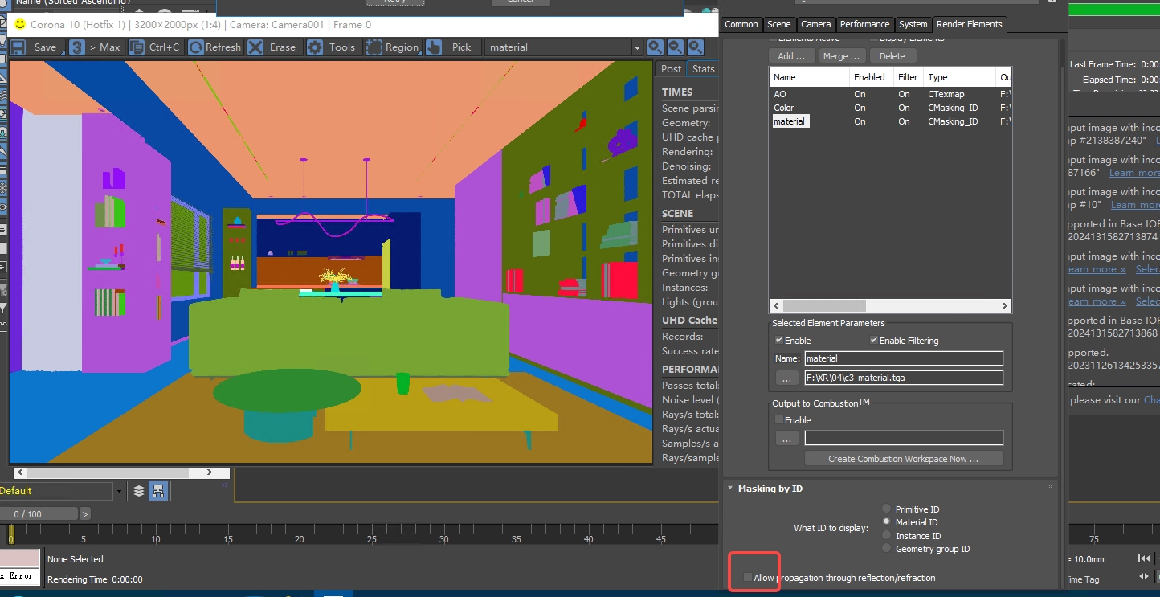1160x597 pixels.
Task: Open the Tools gear icon
Action: (315, 47)
